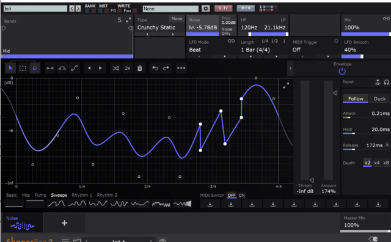Screen dimensions: 391x242
Task: Click the trash delete icon
Action: (140, 68)
